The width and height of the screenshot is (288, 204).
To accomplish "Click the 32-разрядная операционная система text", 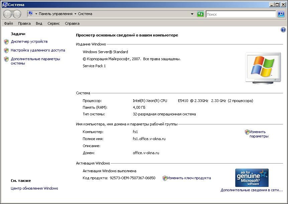I will [164, 114].
